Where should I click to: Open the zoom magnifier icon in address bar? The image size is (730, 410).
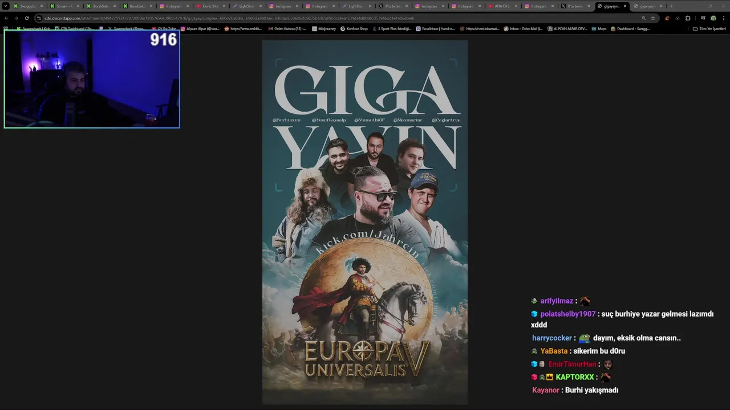point(644,18)
